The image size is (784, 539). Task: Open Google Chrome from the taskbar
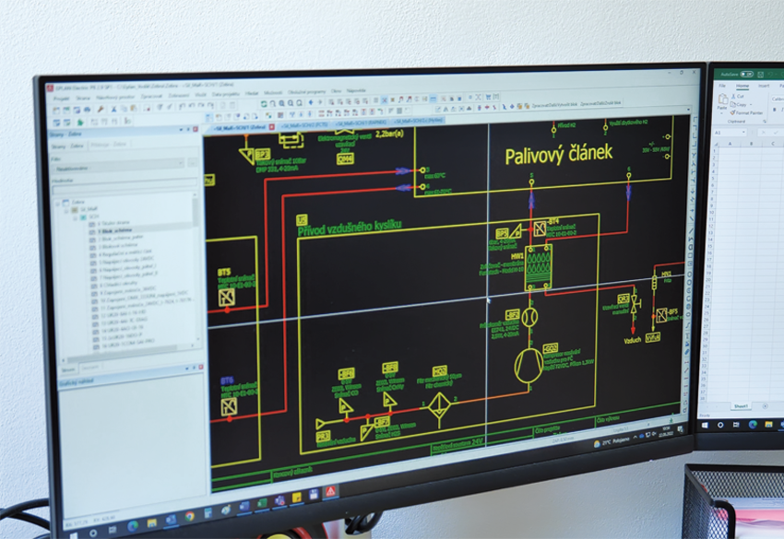[x=189, y=517]
